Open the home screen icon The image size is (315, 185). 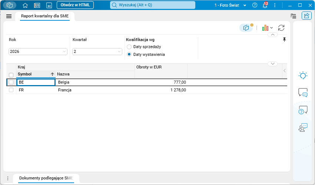(x=25, y=5)
